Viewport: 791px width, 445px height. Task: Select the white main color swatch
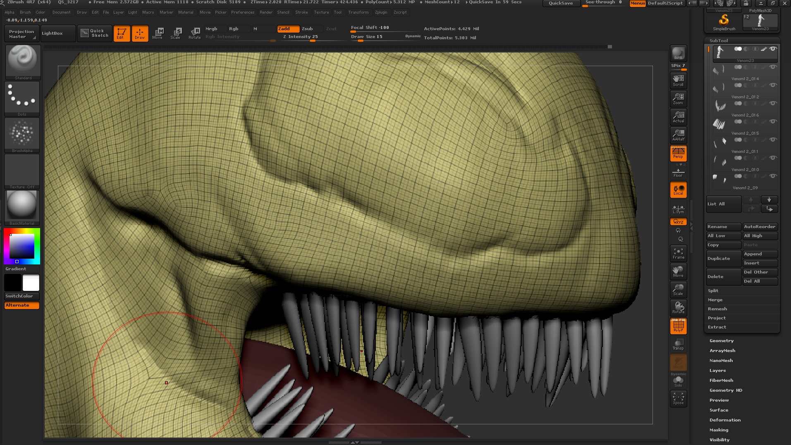(31, 283)
